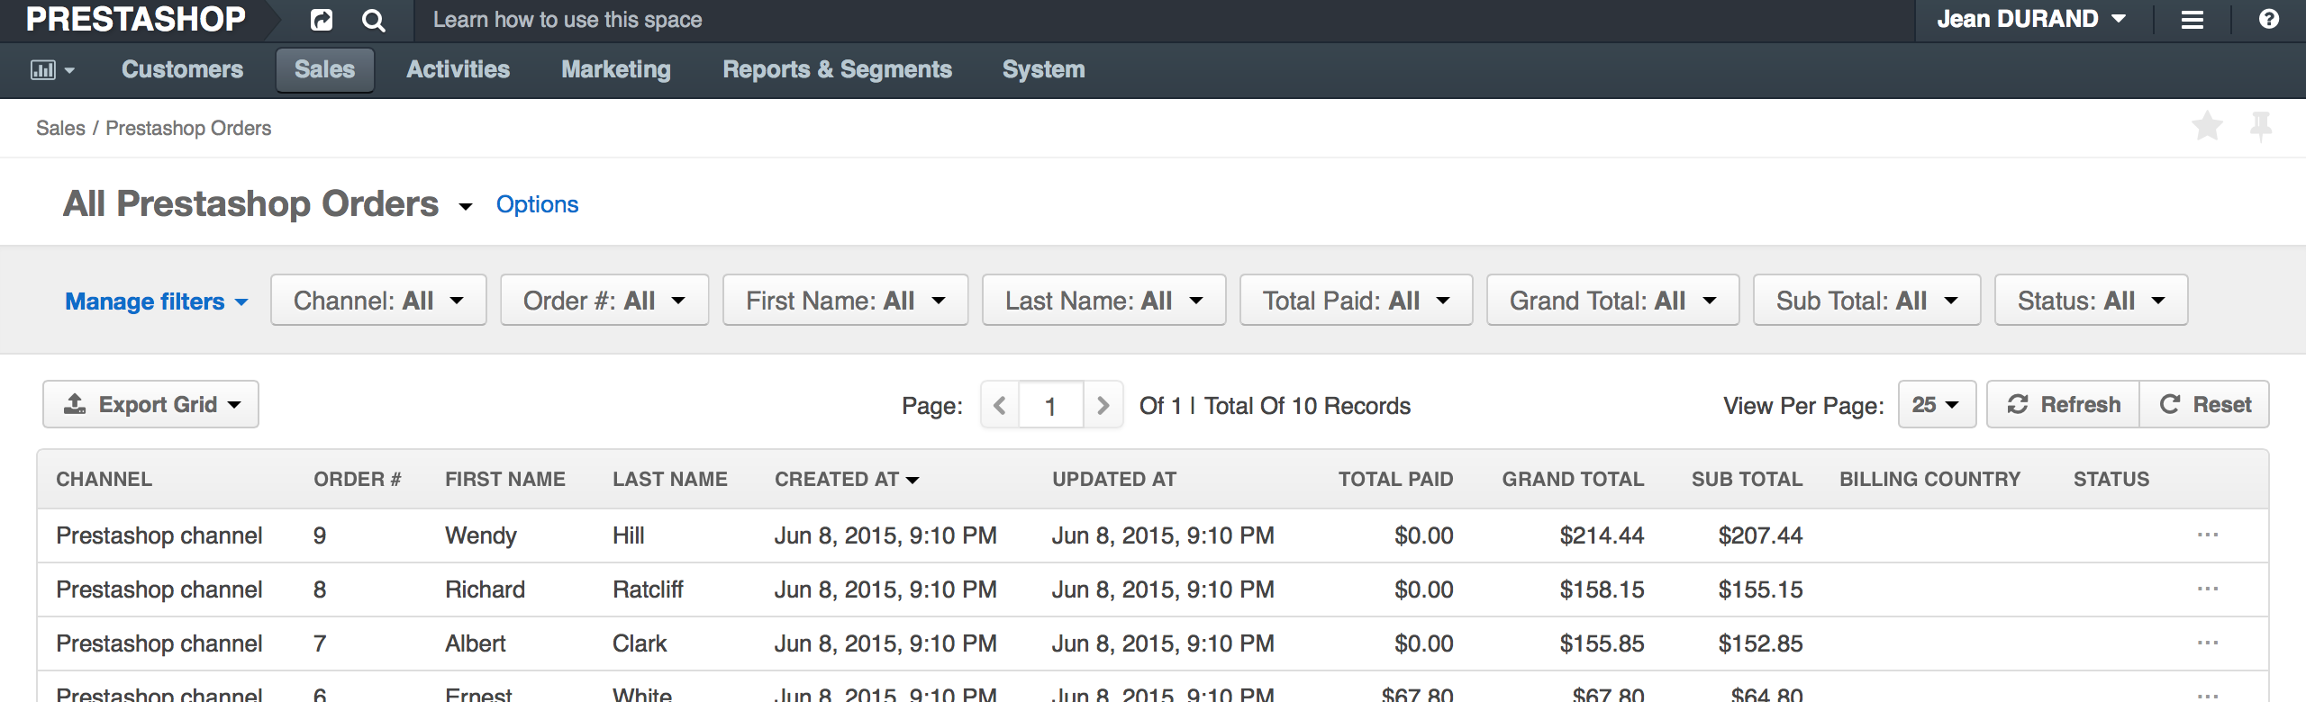Open Marketing menu

coord(616,69)
